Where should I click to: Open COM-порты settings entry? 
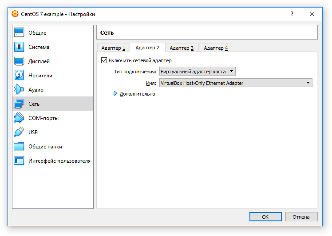53,118
